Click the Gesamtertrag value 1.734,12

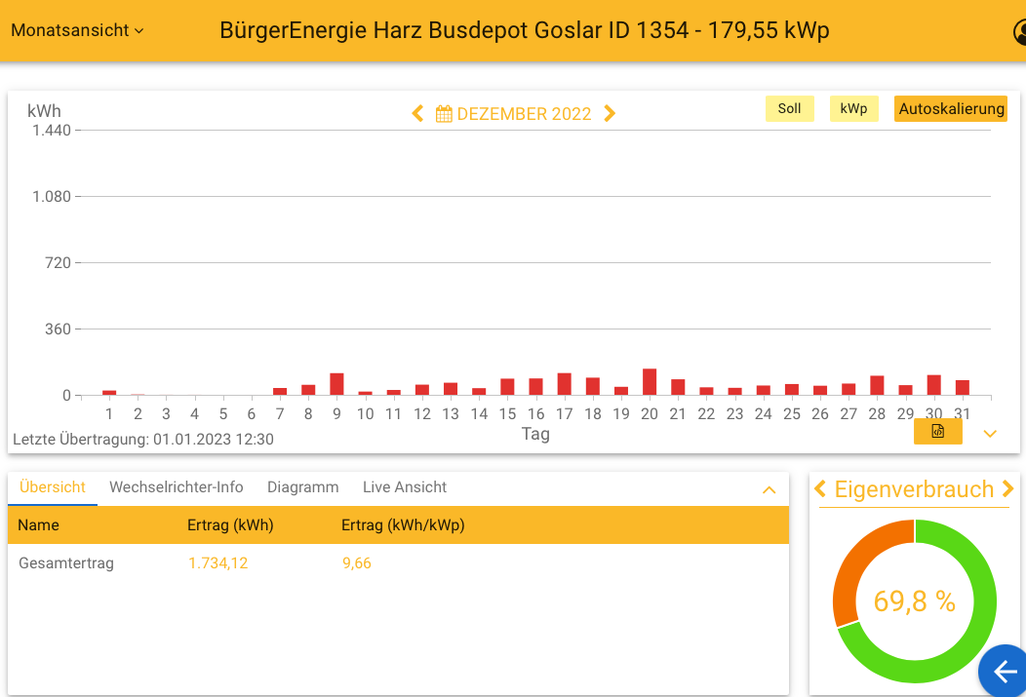(x=217, y=562)
